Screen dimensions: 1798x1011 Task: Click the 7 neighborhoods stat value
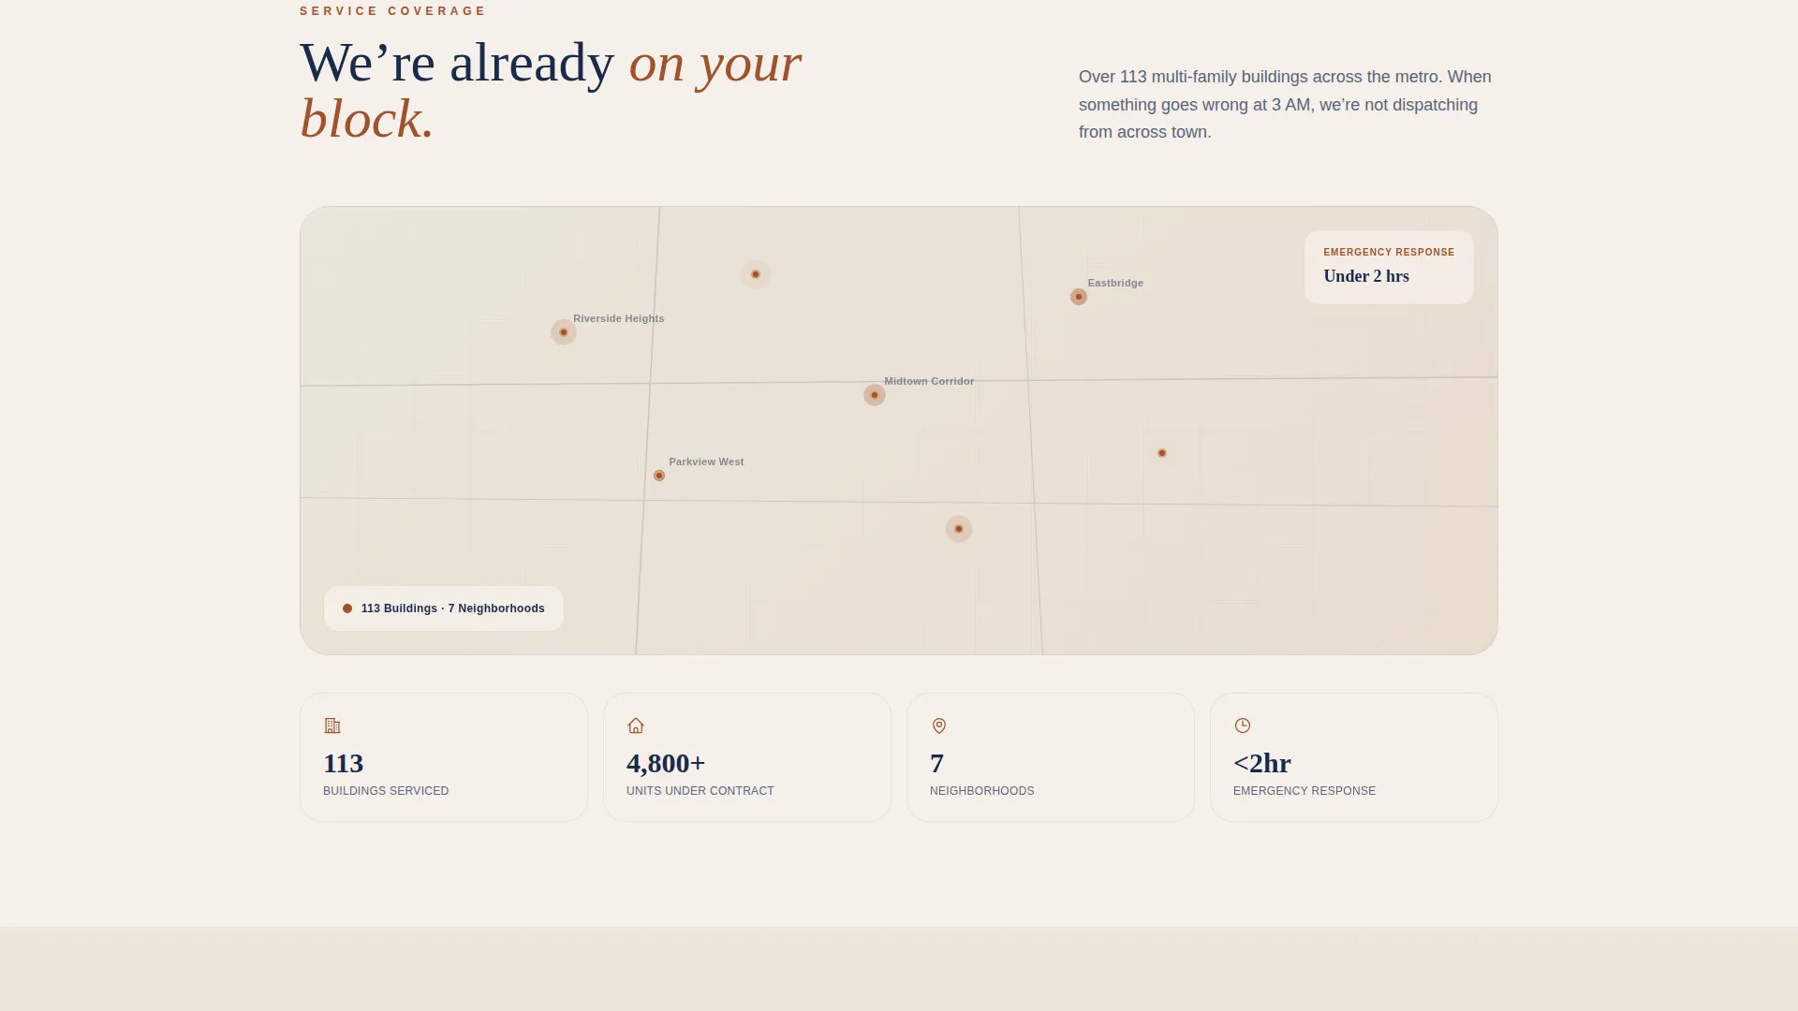point(936,763)
